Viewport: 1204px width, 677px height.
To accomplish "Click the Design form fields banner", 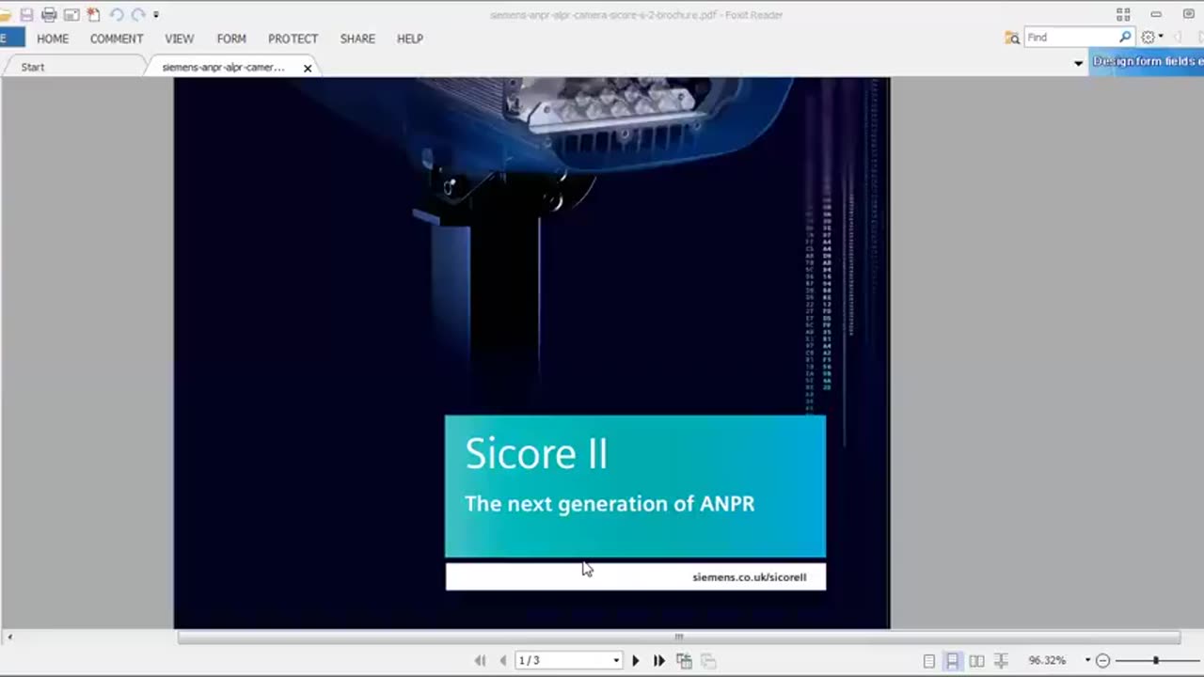I will coord(1147,61).
